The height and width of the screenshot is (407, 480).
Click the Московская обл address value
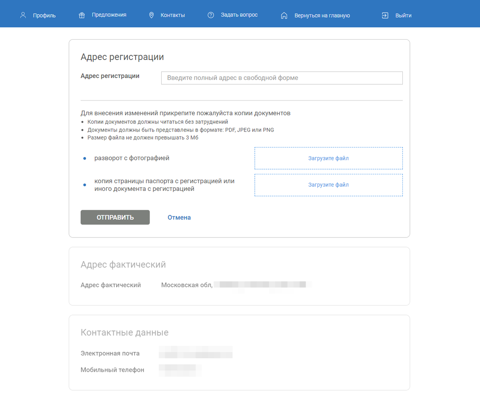[187, 285]
